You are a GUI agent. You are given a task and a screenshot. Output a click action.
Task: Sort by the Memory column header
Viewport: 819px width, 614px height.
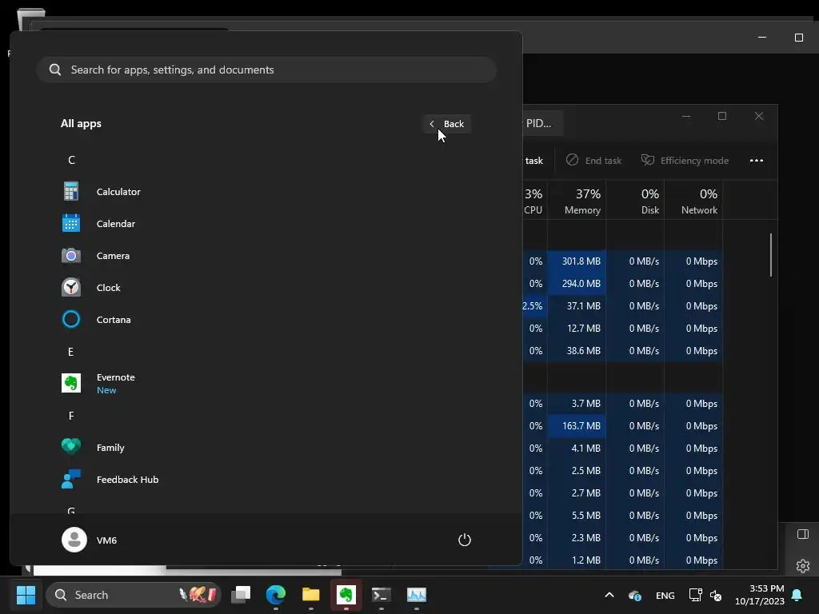577,201
